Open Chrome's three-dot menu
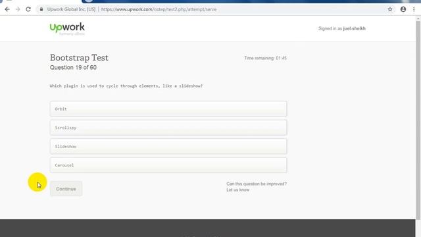 414,9
